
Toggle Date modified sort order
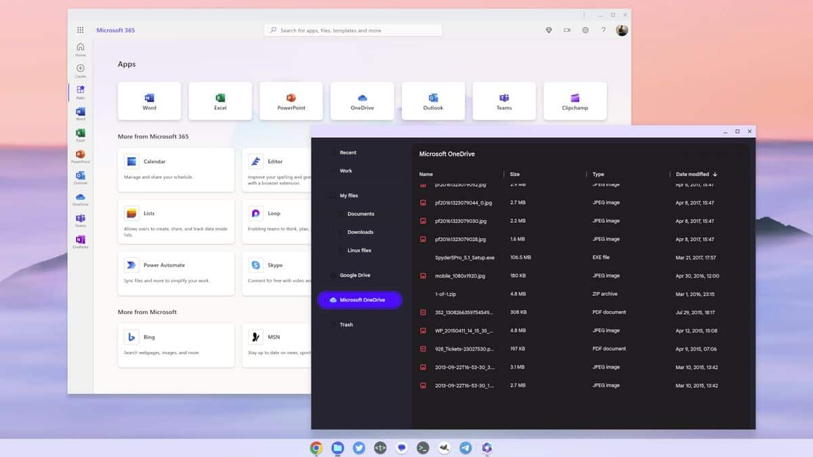pos(696,174)
